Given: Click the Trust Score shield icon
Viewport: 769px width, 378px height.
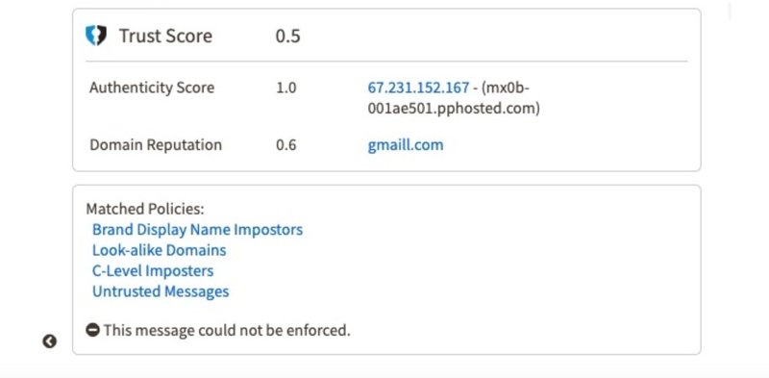Looking at the screenshot, I should point(96,36).
